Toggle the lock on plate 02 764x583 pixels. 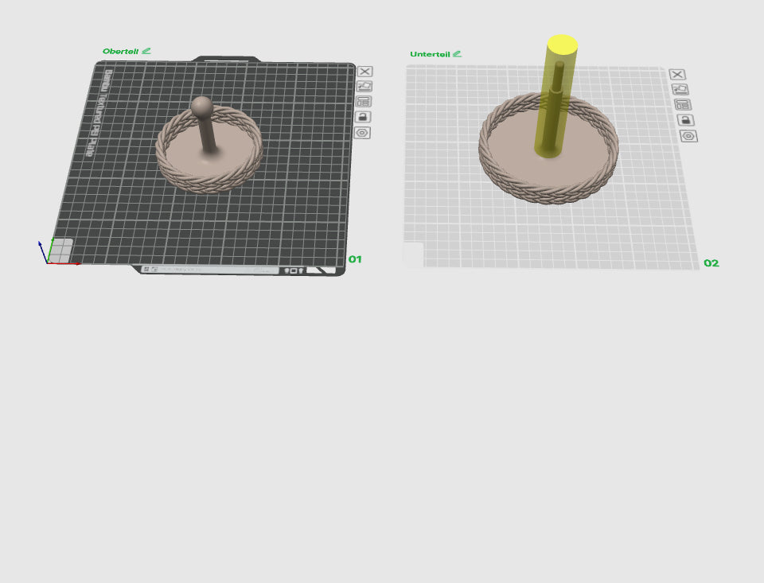pos(685,120)
